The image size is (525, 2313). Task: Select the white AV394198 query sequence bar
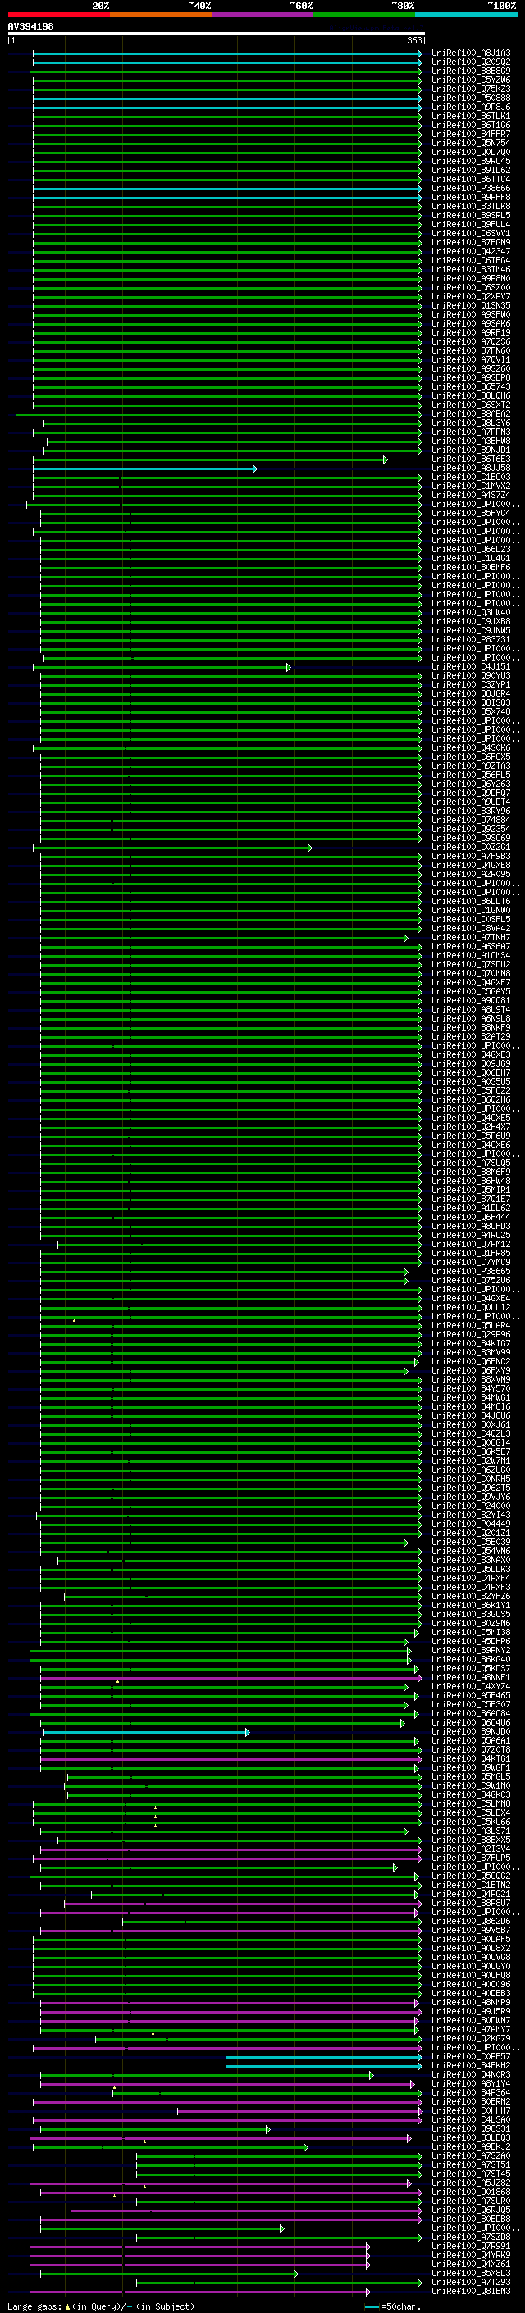[x=217, y=34]
